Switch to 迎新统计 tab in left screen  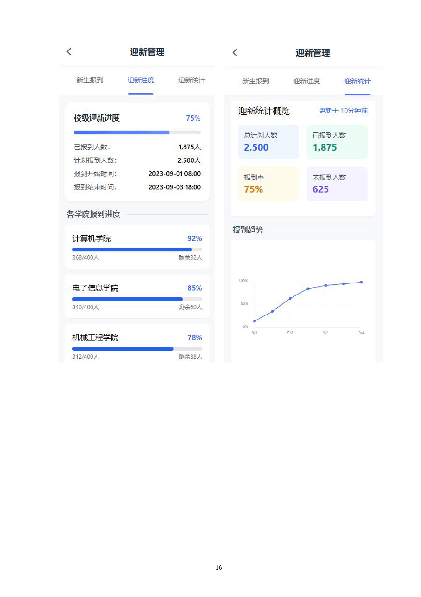point(192,80)
